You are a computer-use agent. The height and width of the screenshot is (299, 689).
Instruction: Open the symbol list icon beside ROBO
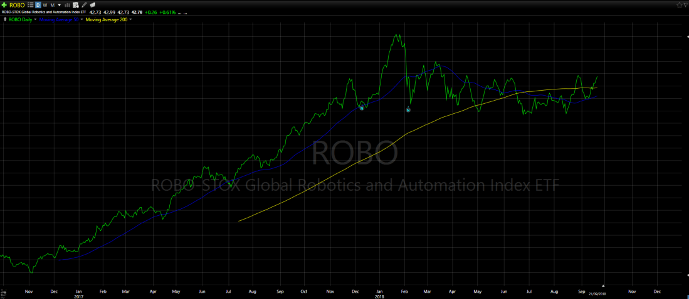click(30, 5)
